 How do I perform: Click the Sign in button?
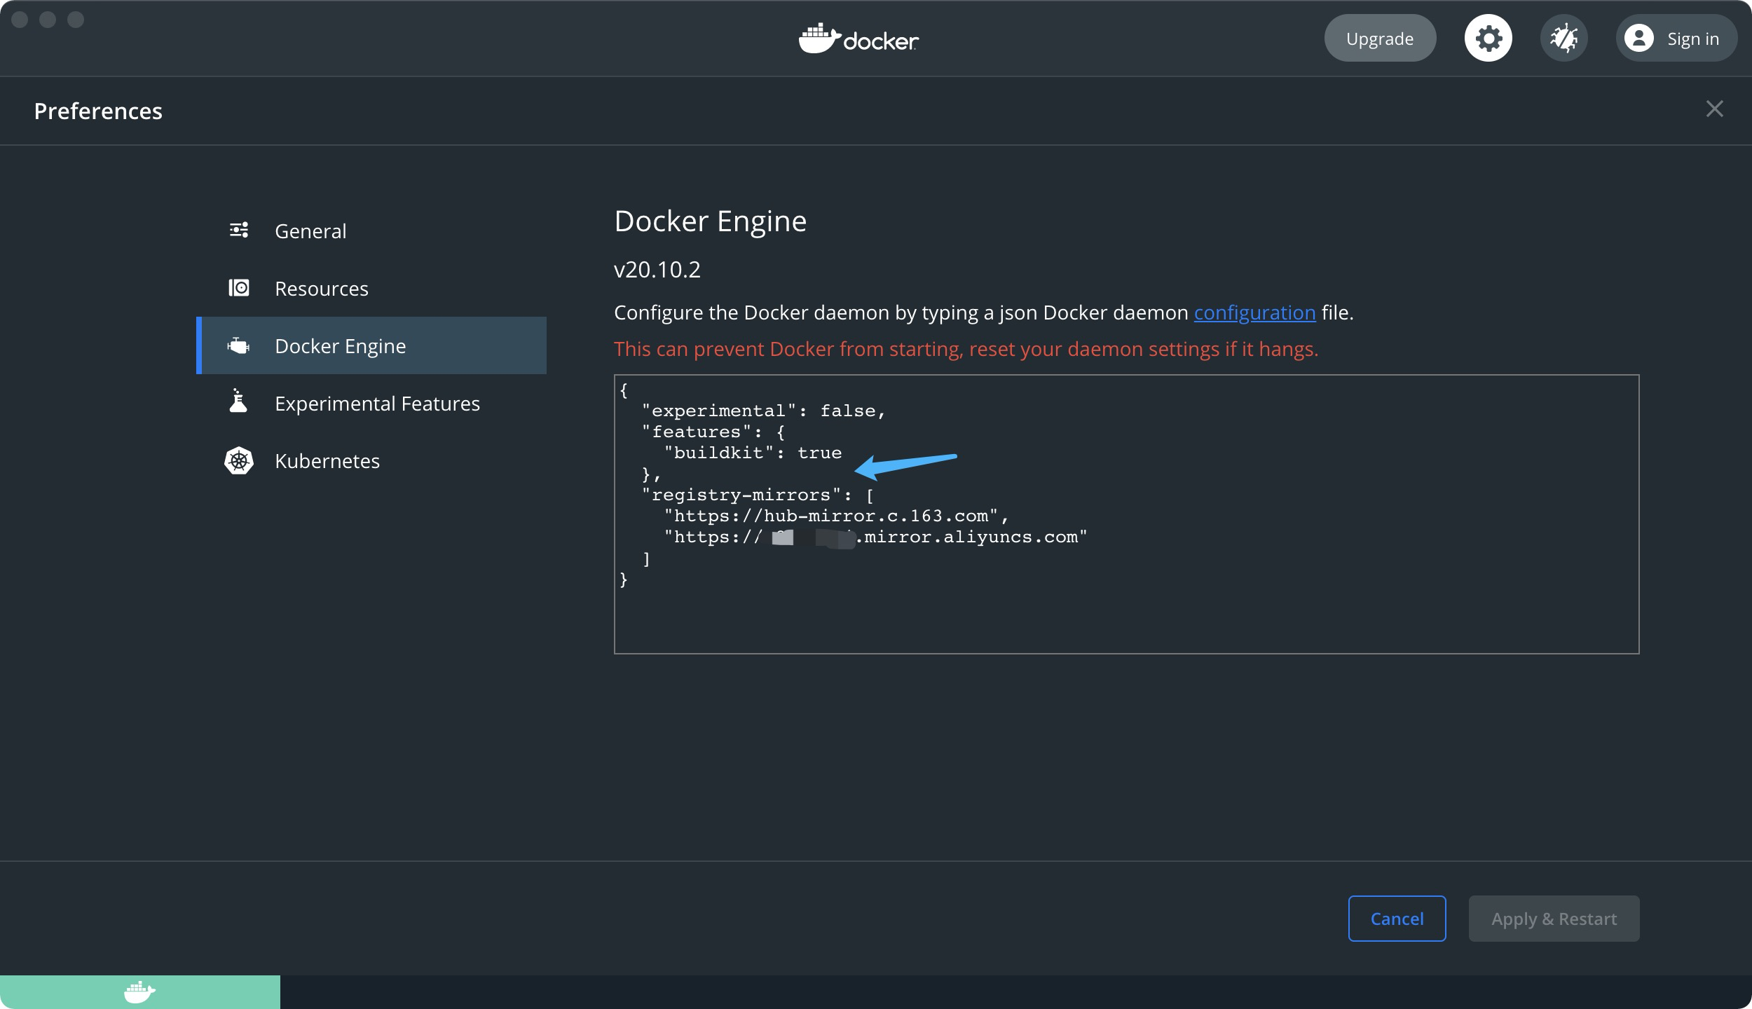pos(1676,38)
